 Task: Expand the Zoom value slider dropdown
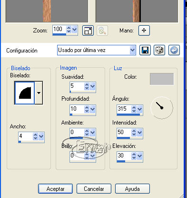(75, 30)
